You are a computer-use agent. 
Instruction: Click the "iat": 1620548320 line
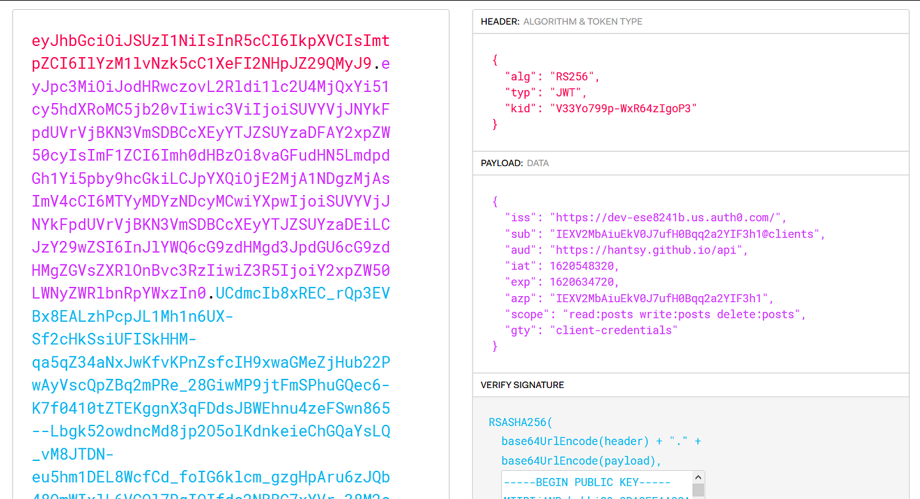coord(562,266)
